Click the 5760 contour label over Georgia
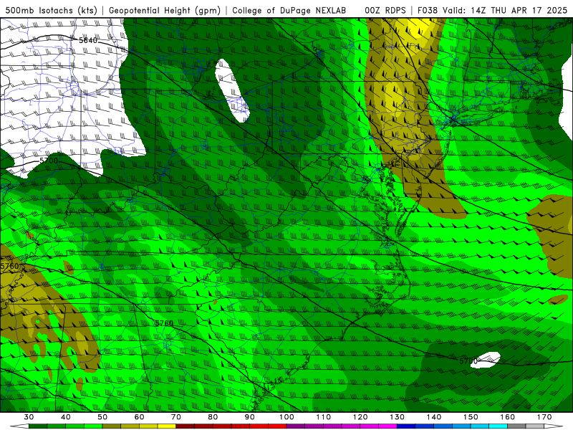573x430 pixels. coord(164,323)
